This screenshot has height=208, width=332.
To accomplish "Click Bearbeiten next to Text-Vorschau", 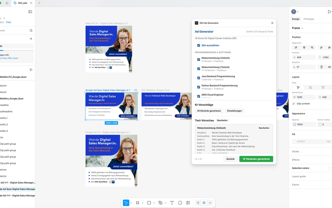I will 222,120.
